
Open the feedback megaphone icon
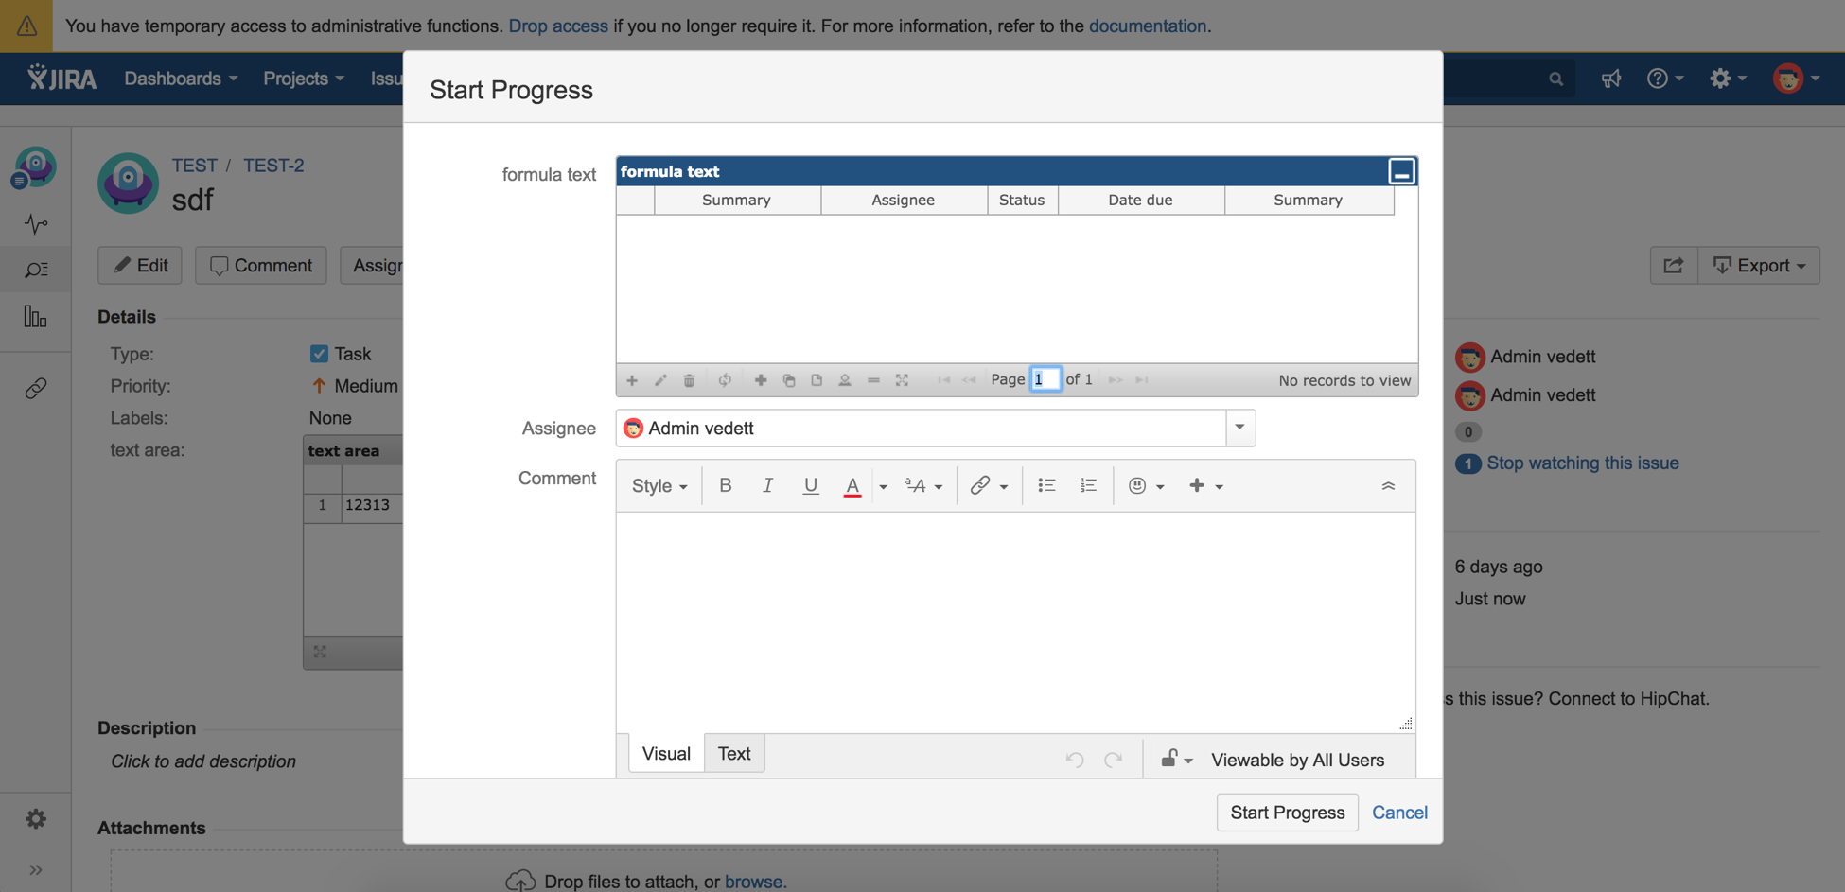1610,79
